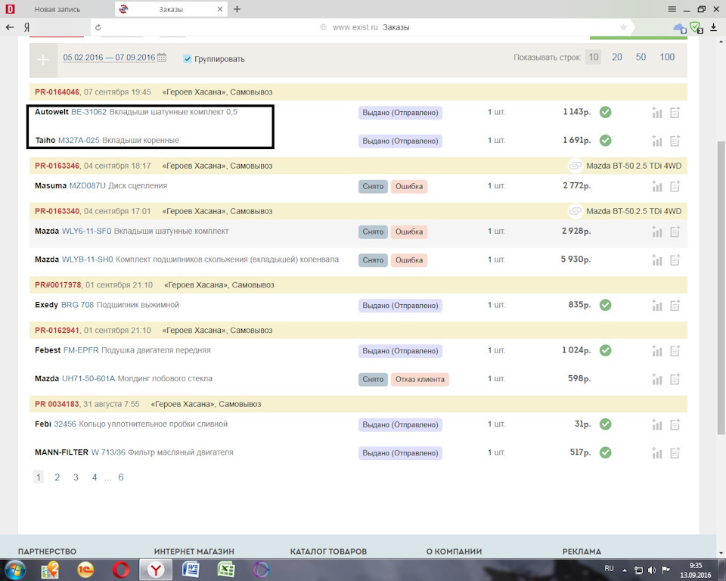
Task: Open note icon for Taiho M327A-025 row
Action: point(675,141)
